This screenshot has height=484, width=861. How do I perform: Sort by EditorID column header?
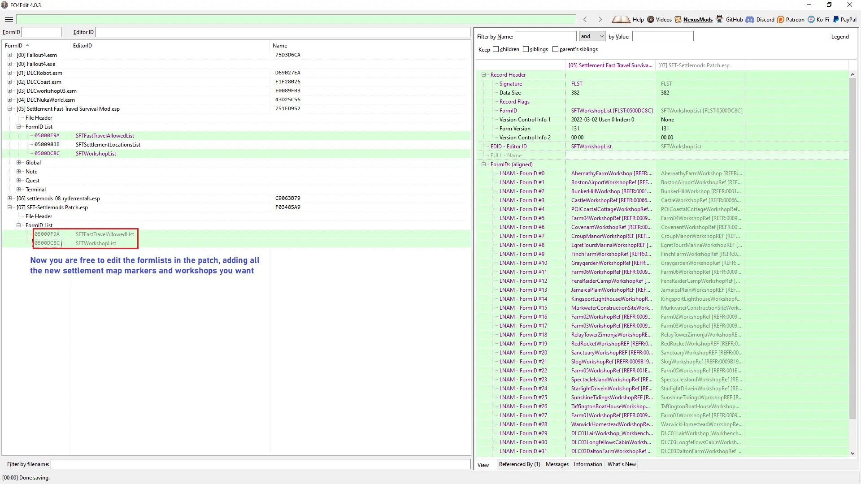(x=170, y=46)
